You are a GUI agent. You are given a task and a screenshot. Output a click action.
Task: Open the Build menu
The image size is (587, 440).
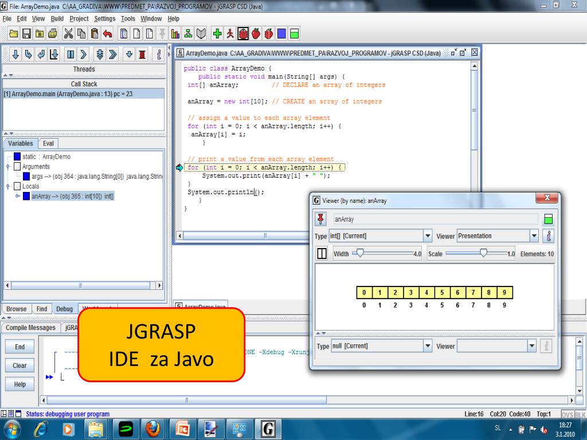coord(57,19)
